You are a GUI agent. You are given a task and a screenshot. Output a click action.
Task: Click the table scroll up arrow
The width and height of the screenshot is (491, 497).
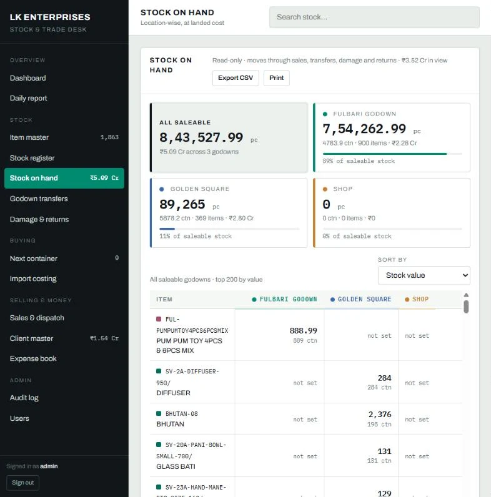466,295
